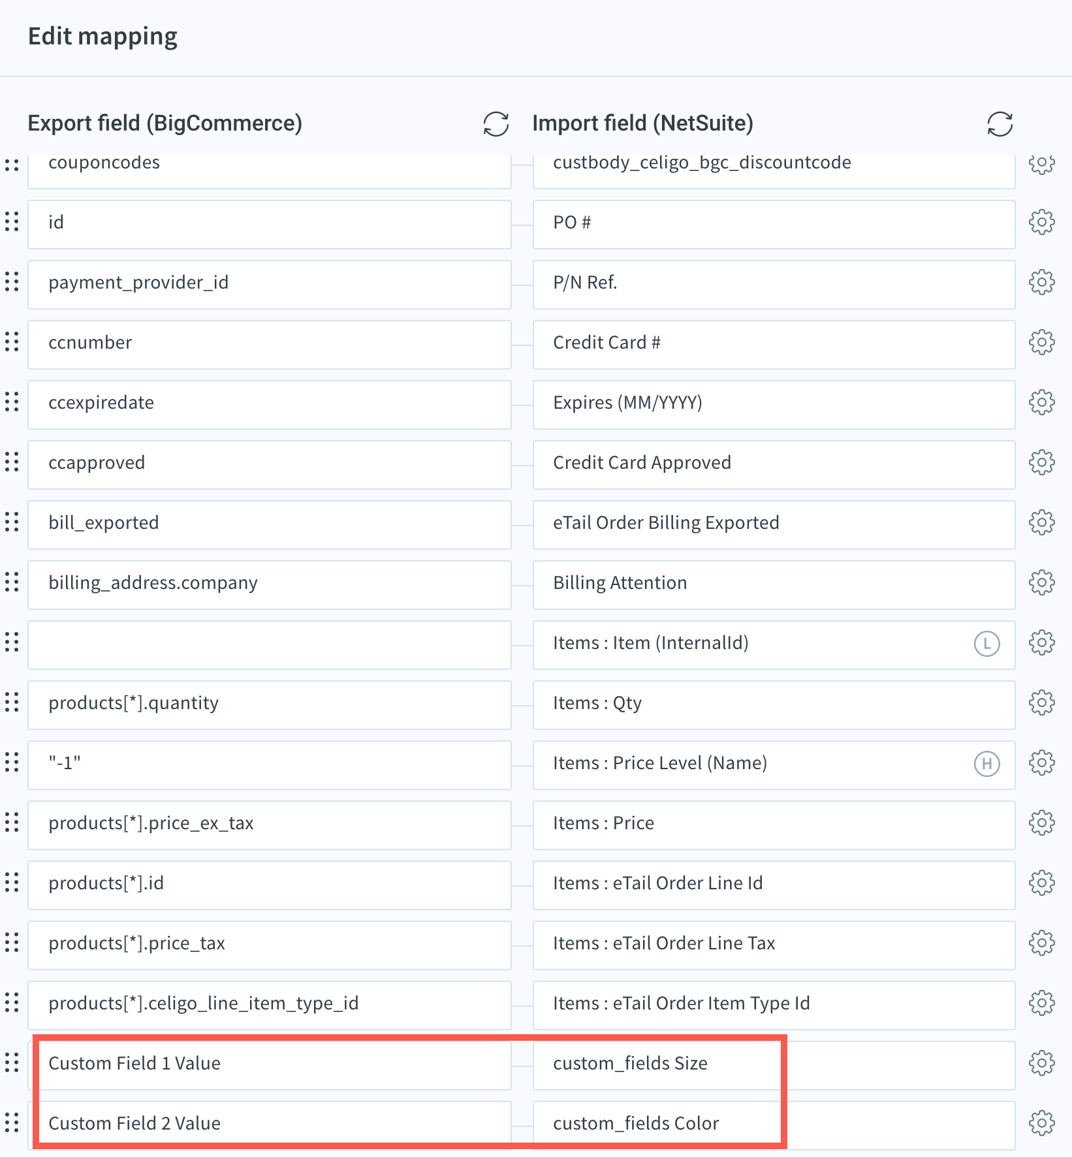Grab the drag handle for ccexpiredate row

(12, 403)
